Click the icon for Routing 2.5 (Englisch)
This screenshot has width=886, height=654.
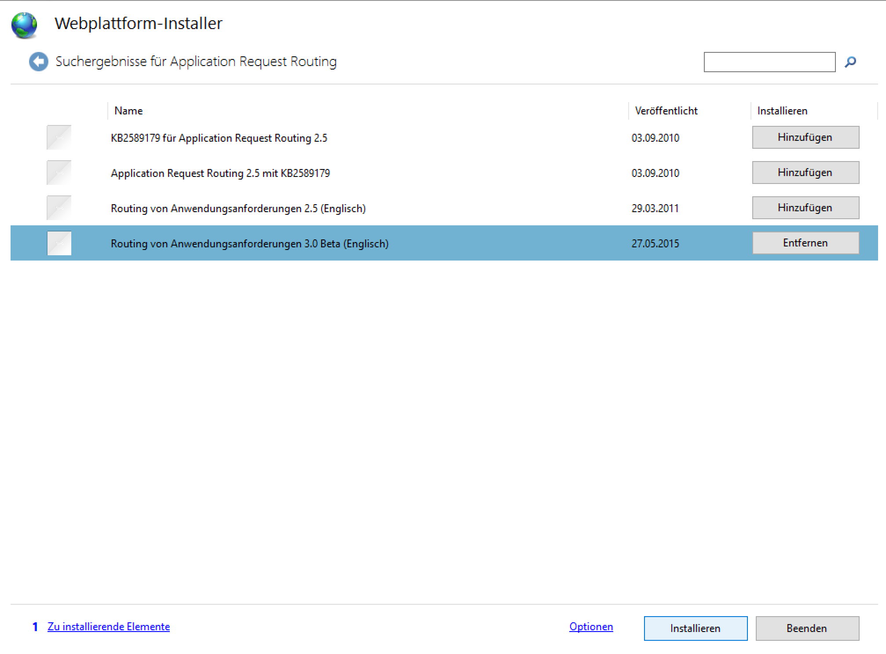(x=59, y=208)
